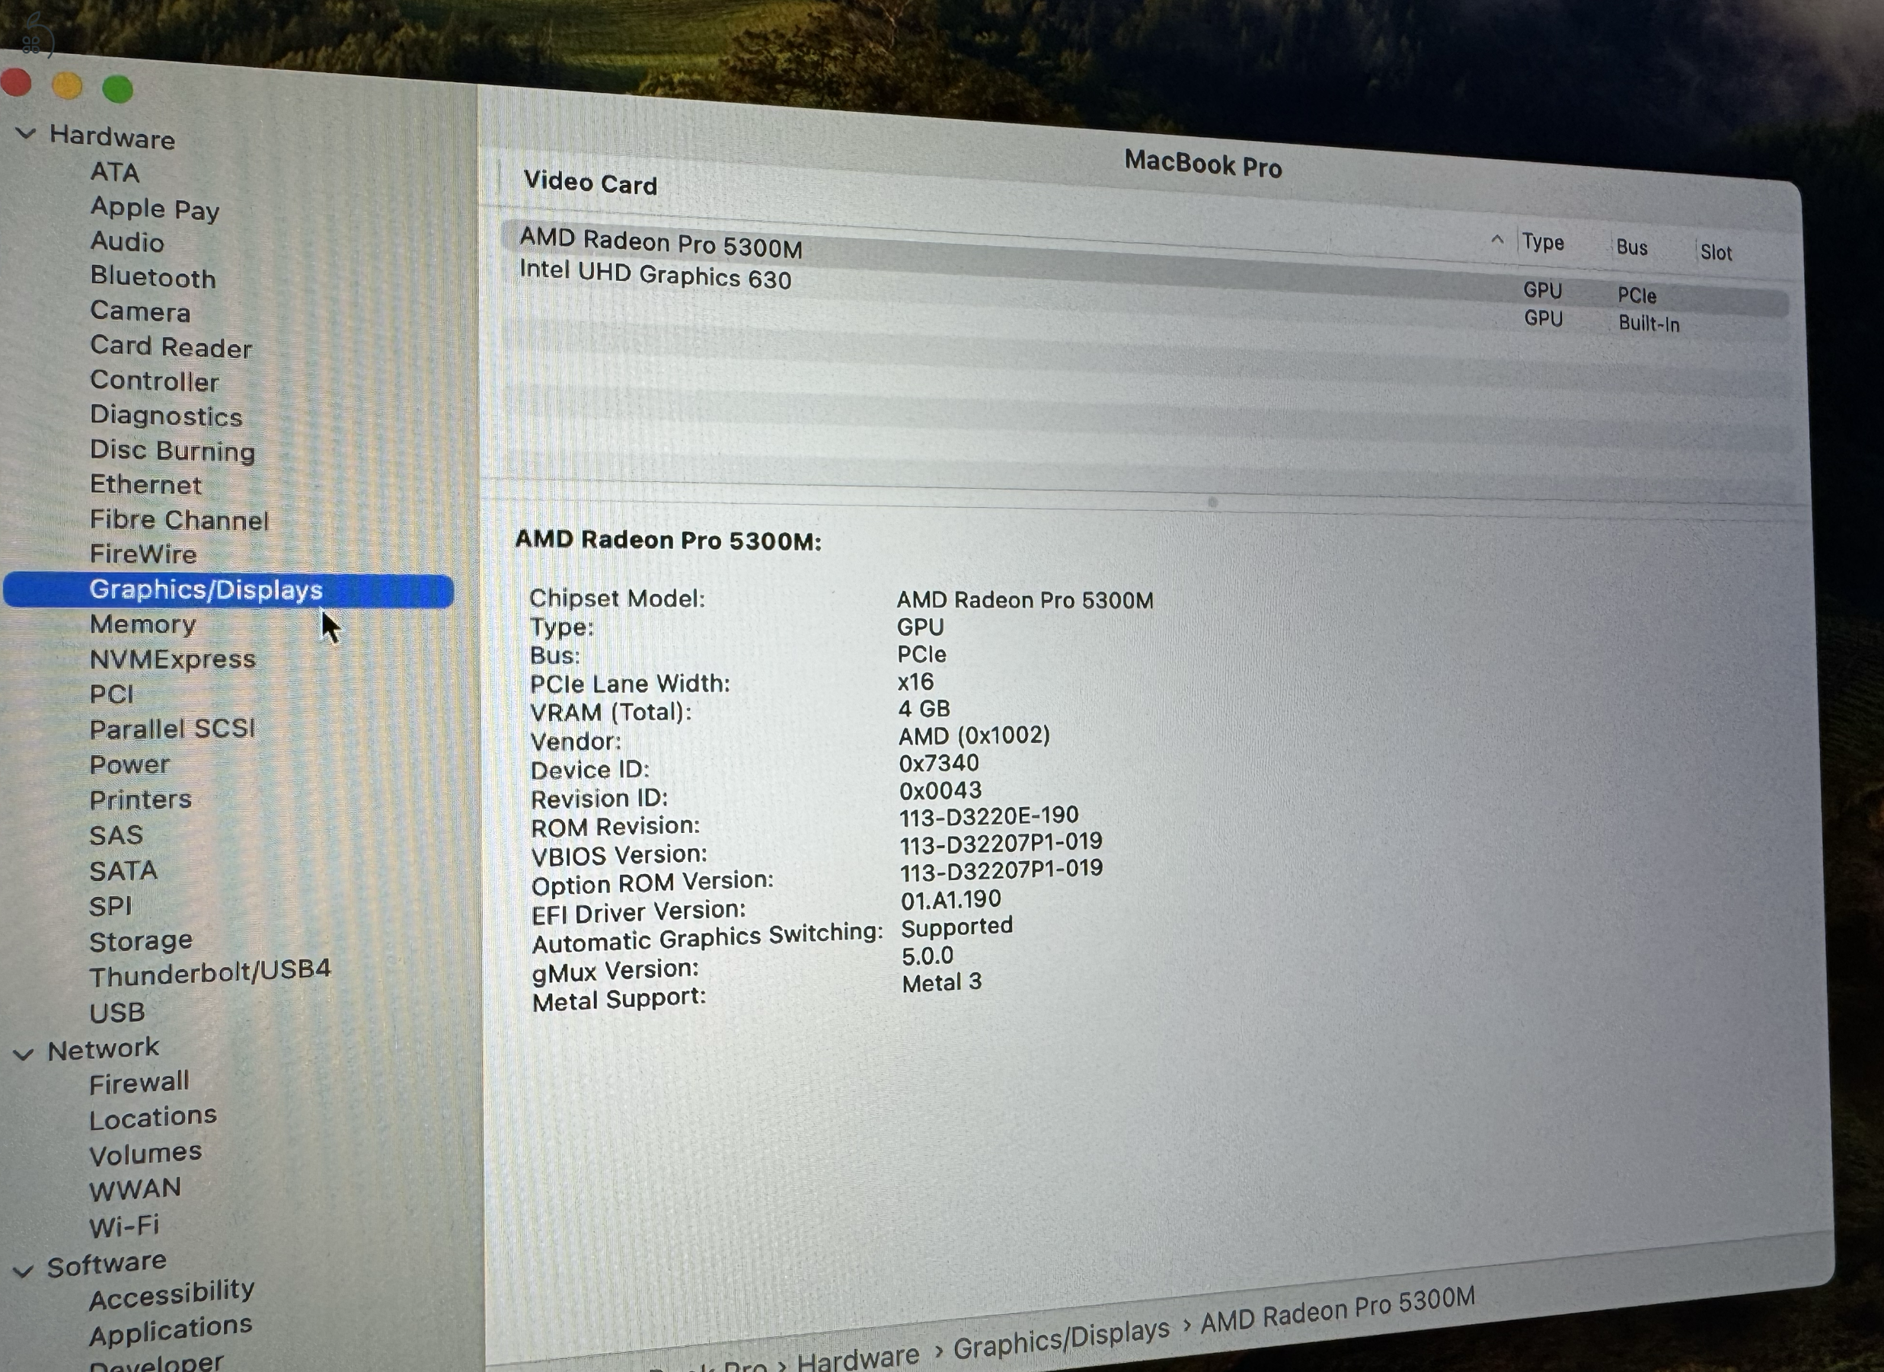Zoom window with the green button
The width and height of the screenshot is (1884, 1372).
(118, 88)
